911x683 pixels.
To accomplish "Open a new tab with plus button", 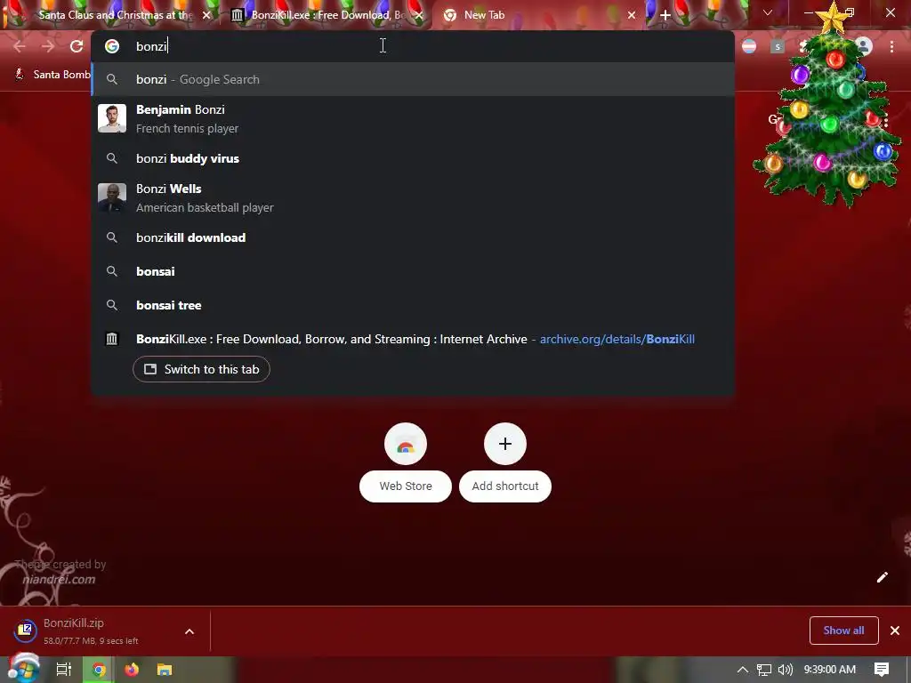I will coord(665,15).
